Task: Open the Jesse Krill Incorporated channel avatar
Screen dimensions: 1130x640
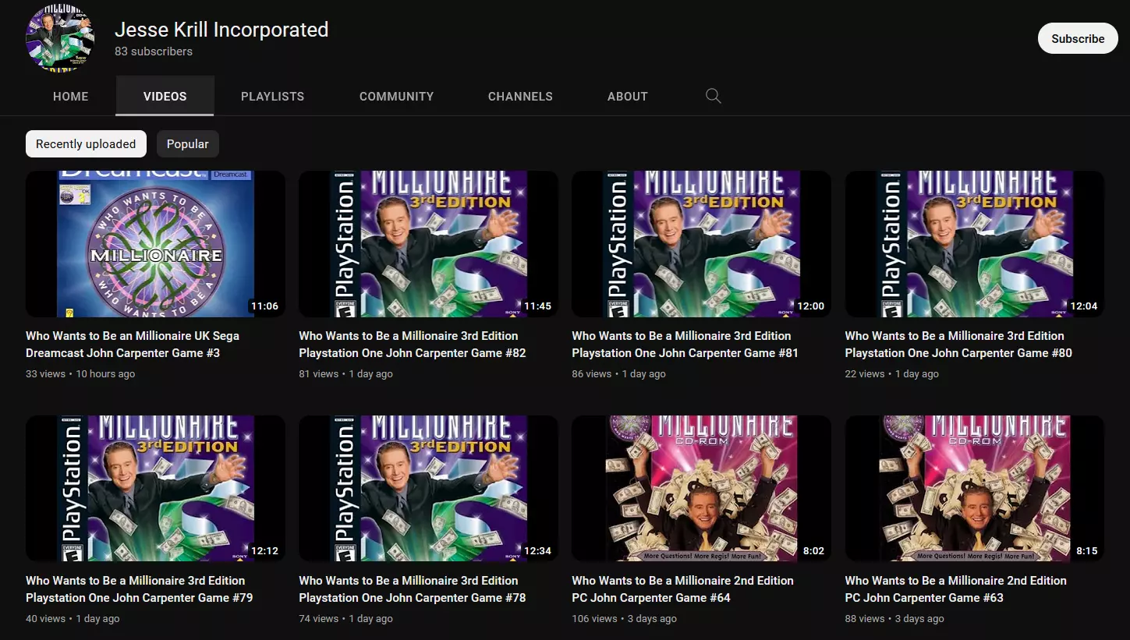Action: click(x=60, y=38)
